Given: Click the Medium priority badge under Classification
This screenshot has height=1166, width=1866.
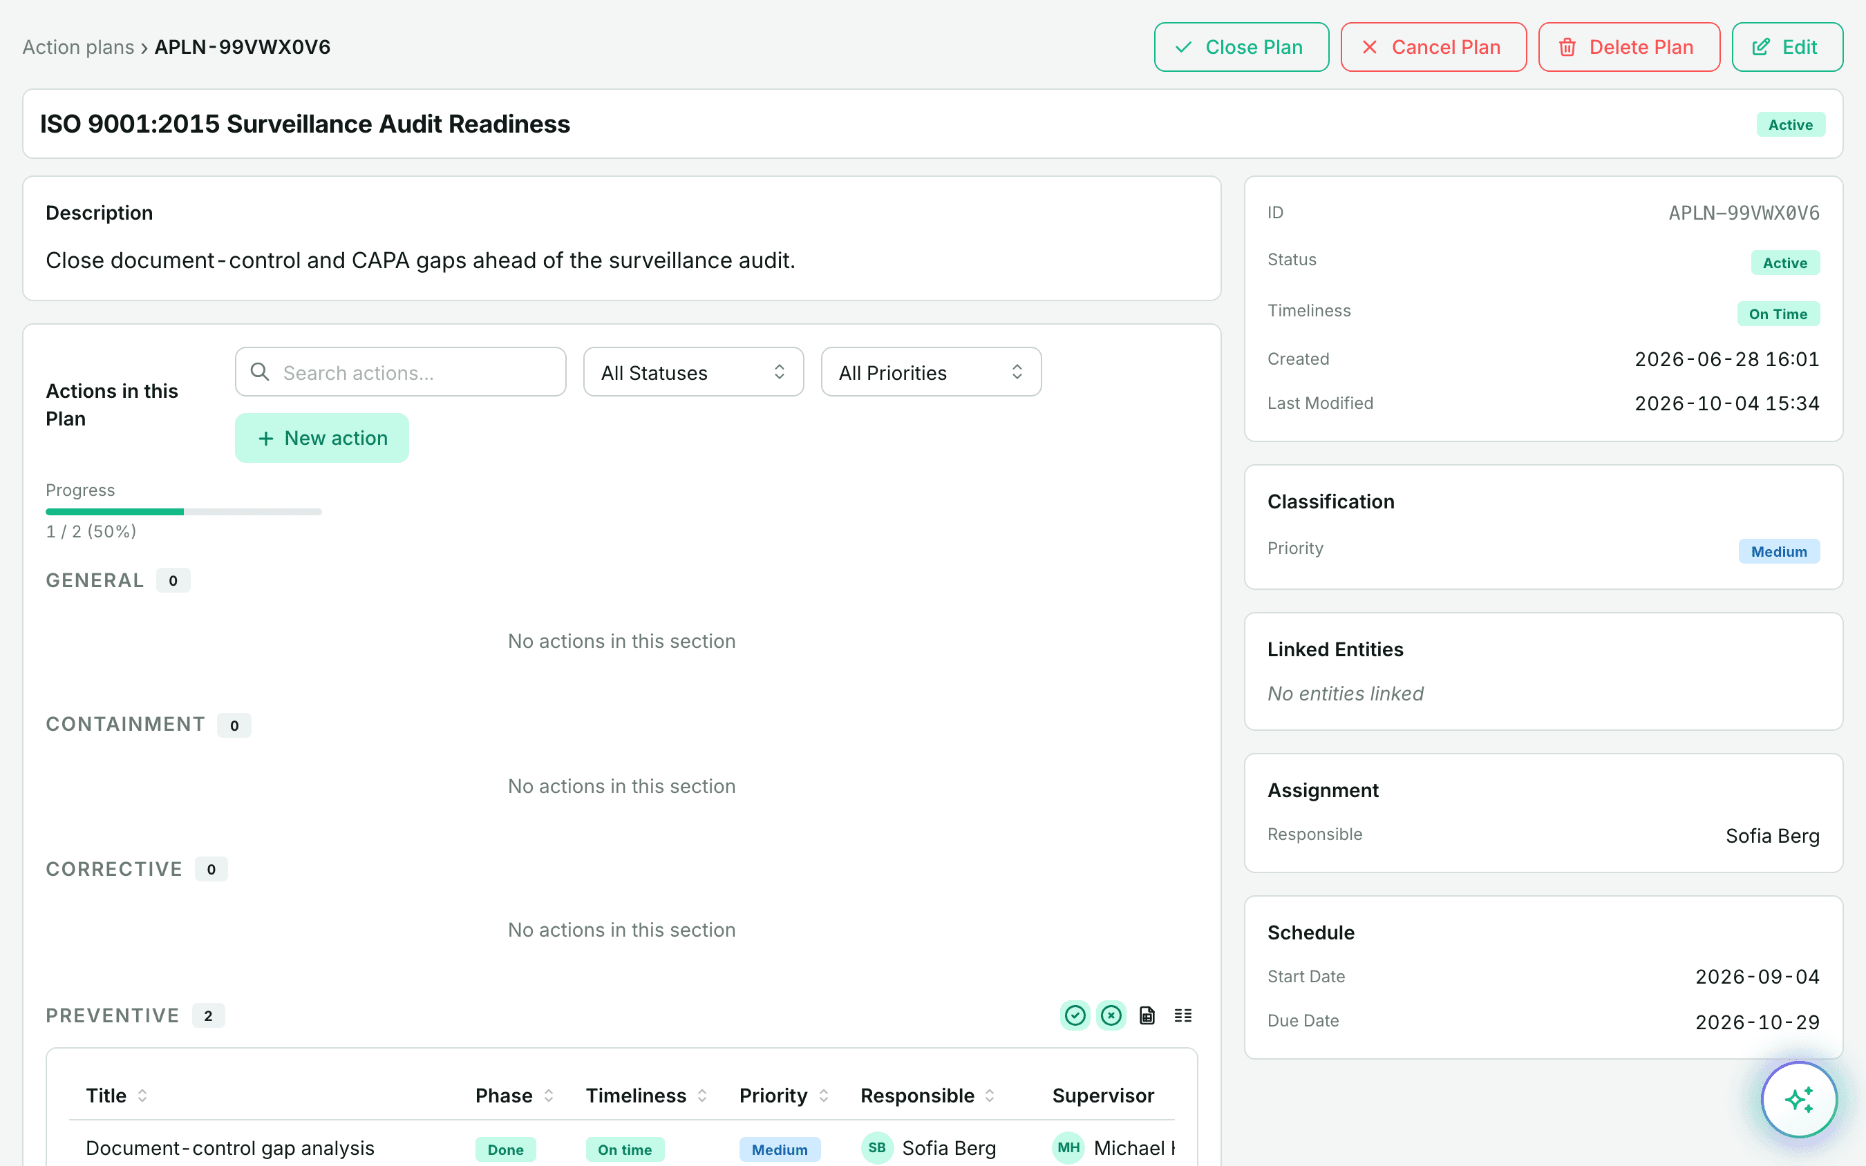Looking at the screenshot, I should tap(1779, 551).
